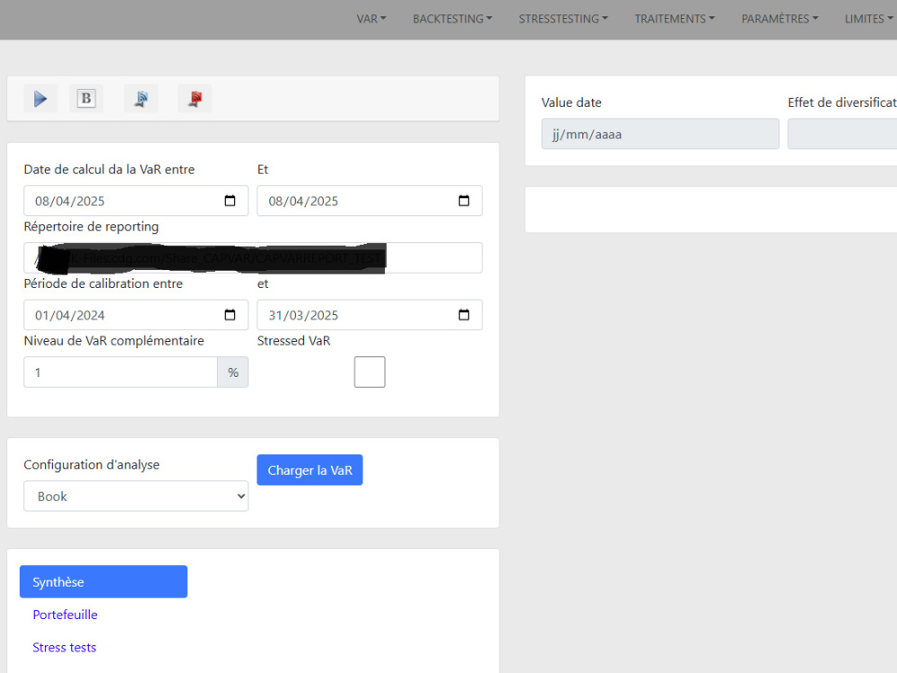Click the red flag report icon
The height and width of the screenshot is (673, 897).
[195, 99]
